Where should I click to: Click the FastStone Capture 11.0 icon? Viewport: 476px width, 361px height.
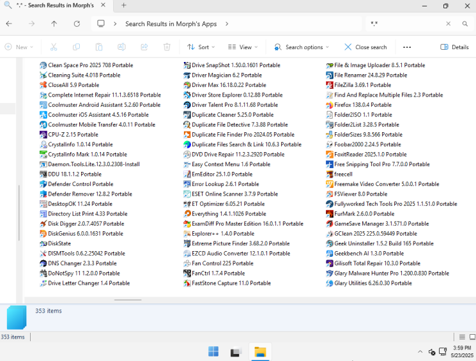click(187, 283)
